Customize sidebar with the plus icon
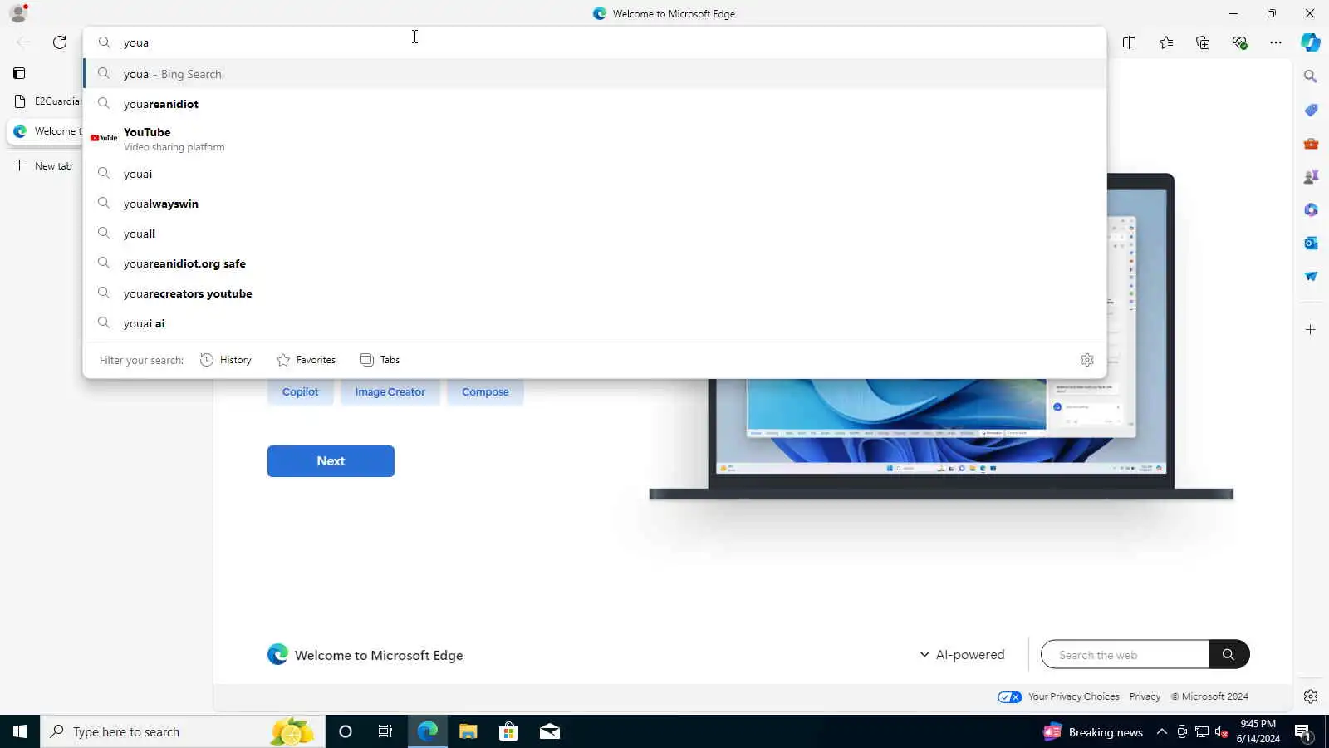This screenshot has height=748, width=1329. click(1311, 330)
